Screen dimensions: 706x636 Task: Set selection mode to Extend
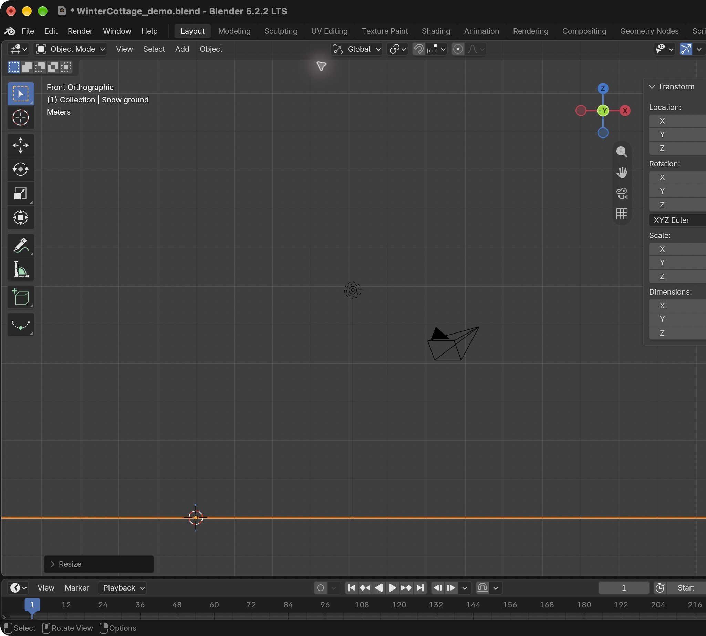click(x=27, y=67)
